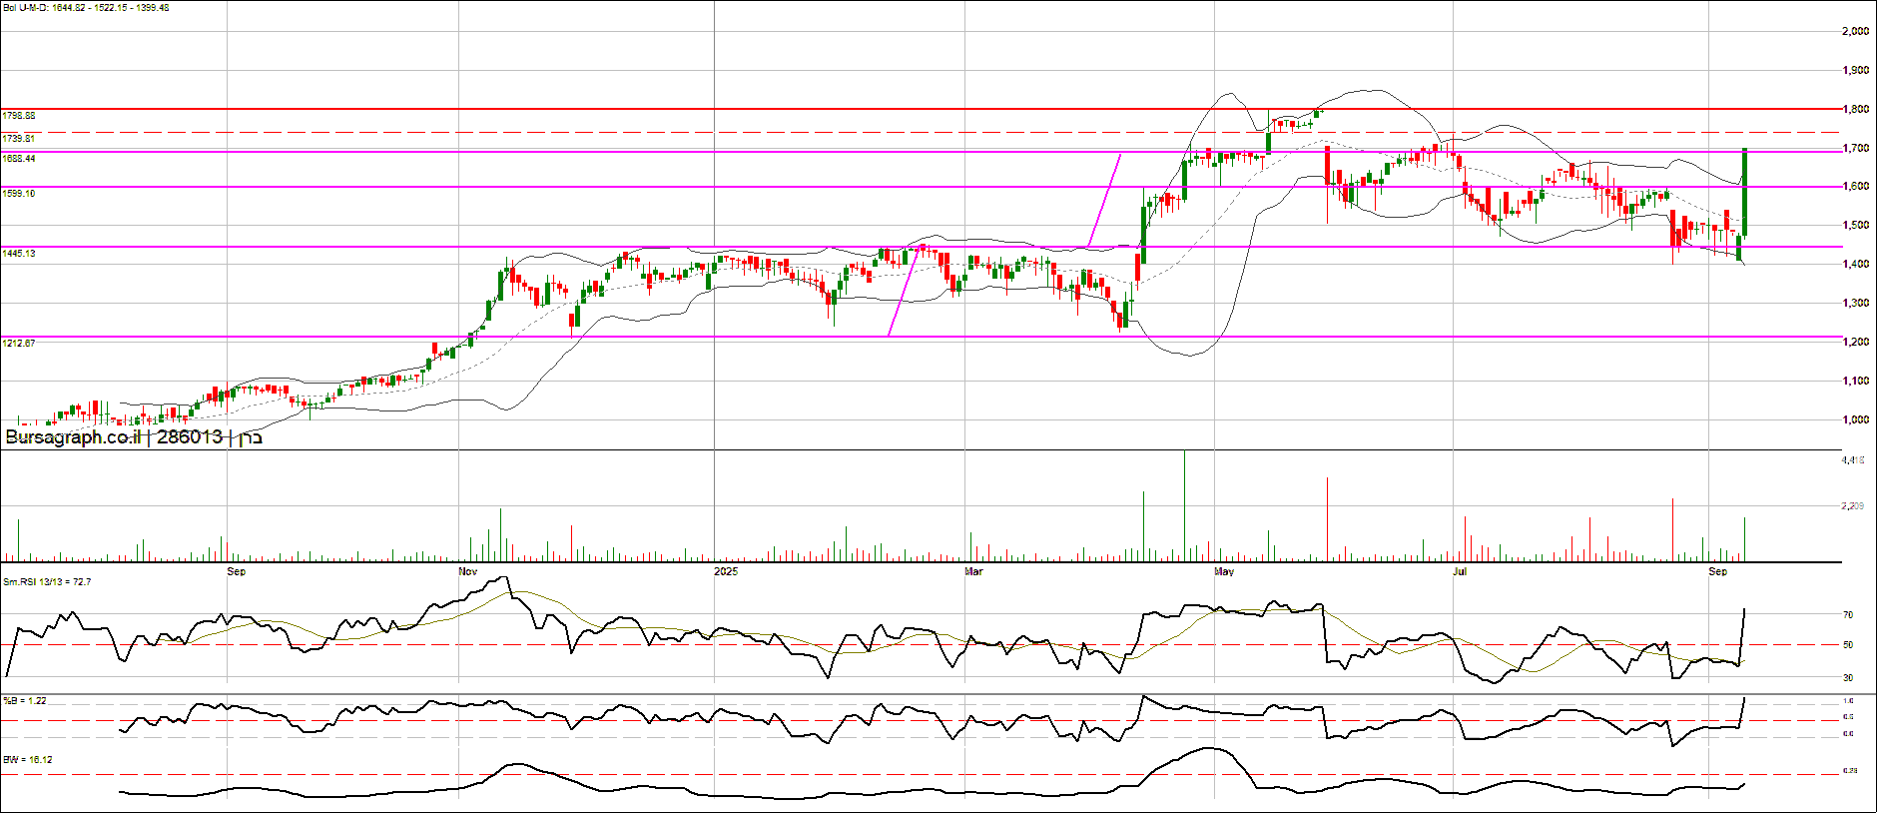1877x813 pixels.
Task: Click the Nov date marker on timeline
Action: (x=467, y=571)
